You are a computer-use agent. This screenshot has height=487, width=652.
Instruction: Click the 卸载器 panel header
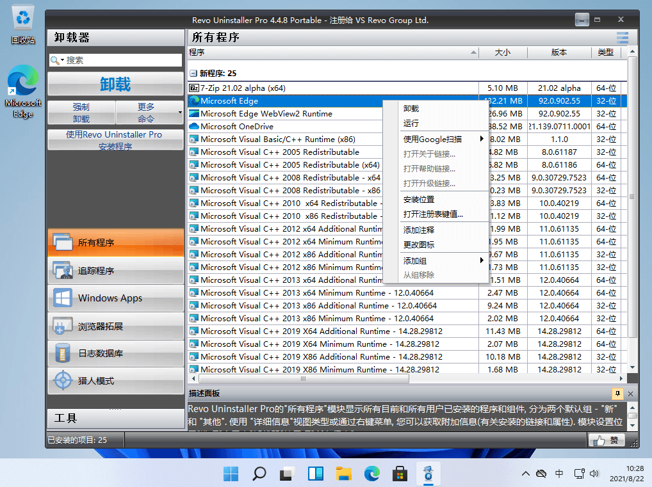115,37
